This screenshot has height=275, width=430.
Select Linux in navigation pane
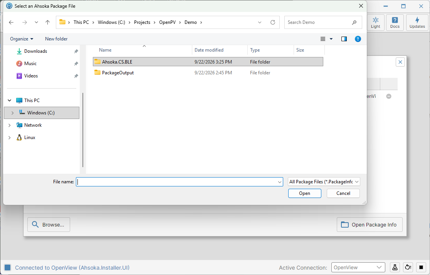30,137
